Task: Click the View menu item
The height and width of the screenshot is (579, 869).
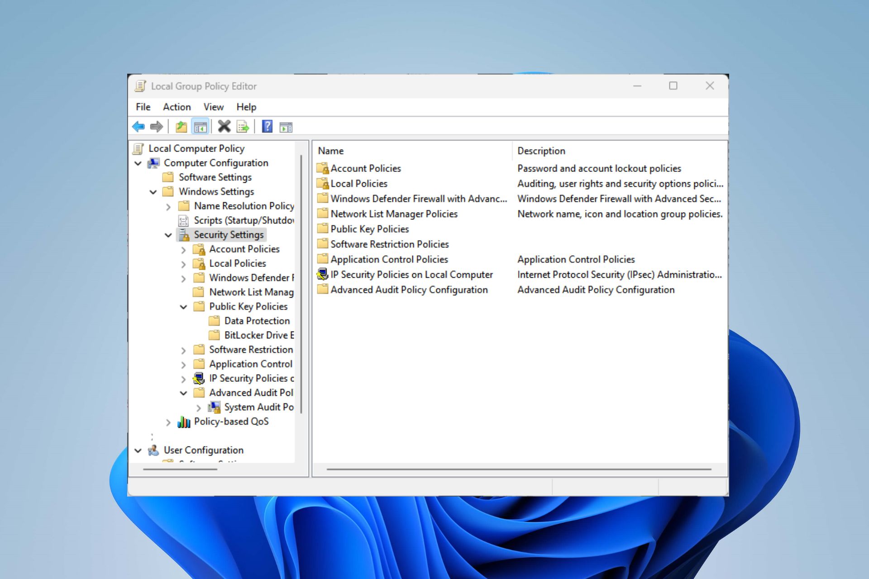Action: (x=212, y=107)
